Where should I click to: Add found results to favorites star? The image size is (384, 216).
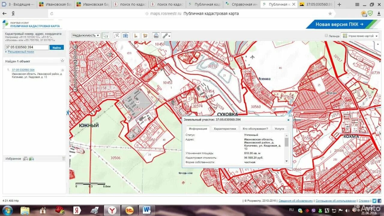[x=62, y=61]
